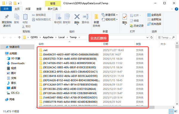Create a new folder with 新建文件夹

point(96,21)
